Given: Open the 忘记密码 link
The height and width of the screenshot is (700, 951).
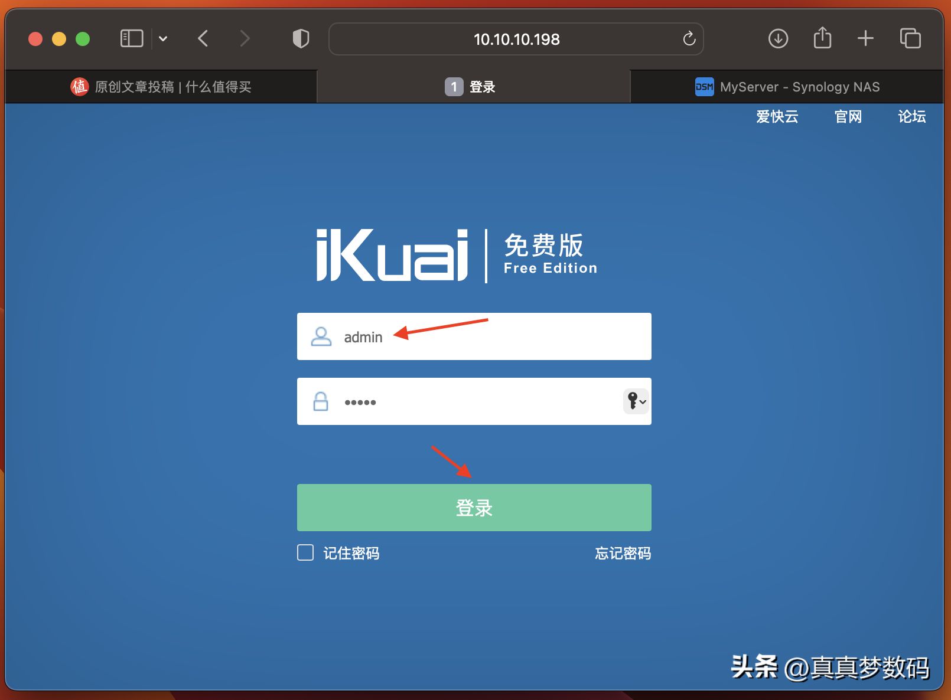Looking at the screenshot, I should pos(623,553).
